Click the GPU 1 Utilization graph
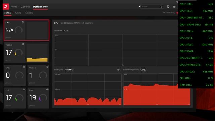The image size is (215, 121). click(x=116, y=50)
